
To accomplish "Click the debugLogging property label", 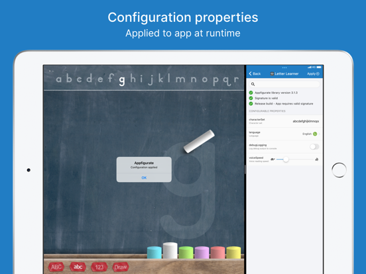I will 258,145.
